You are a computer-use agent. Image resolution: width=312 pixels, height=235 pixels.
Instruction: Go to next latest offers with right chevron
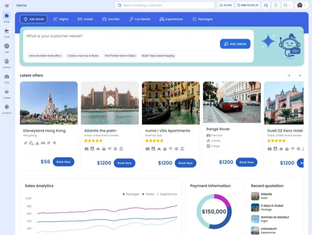[300, 75]
